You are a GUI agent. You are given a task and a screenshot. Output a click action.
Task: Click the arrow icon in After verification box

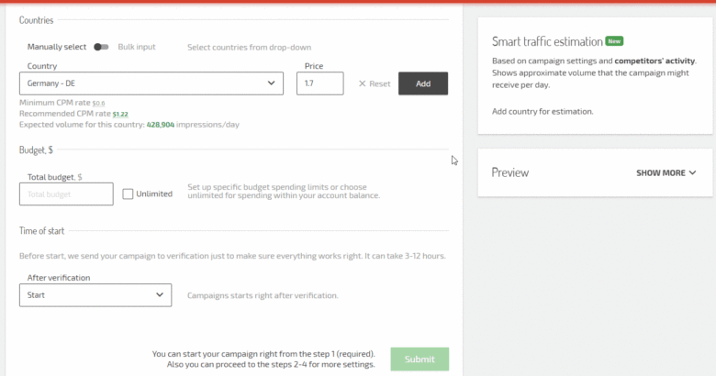click(x=160, y=295)
